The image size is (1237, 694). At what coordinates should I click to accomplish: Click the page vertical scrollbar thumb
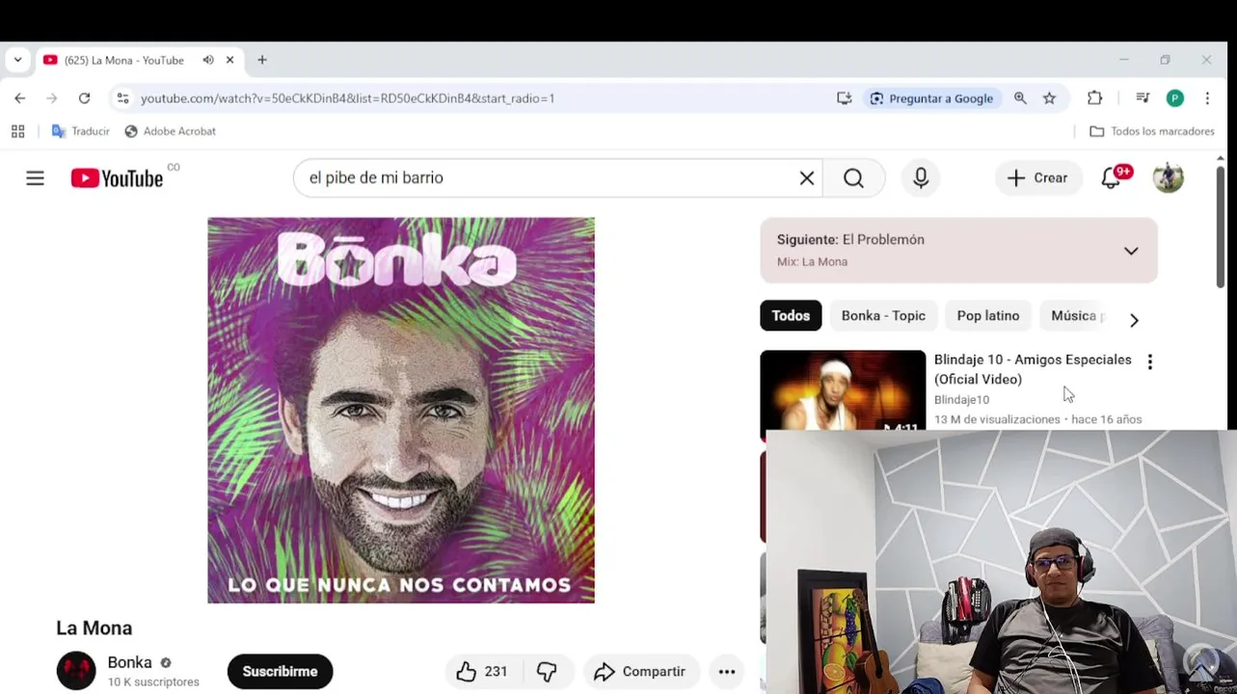(1221, 227)
